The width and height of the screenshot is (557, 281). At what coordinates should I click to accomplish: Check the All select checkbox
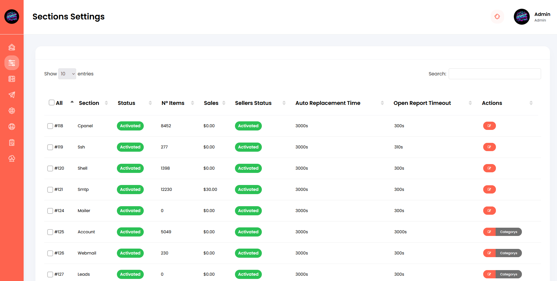(x=52, y=103)
